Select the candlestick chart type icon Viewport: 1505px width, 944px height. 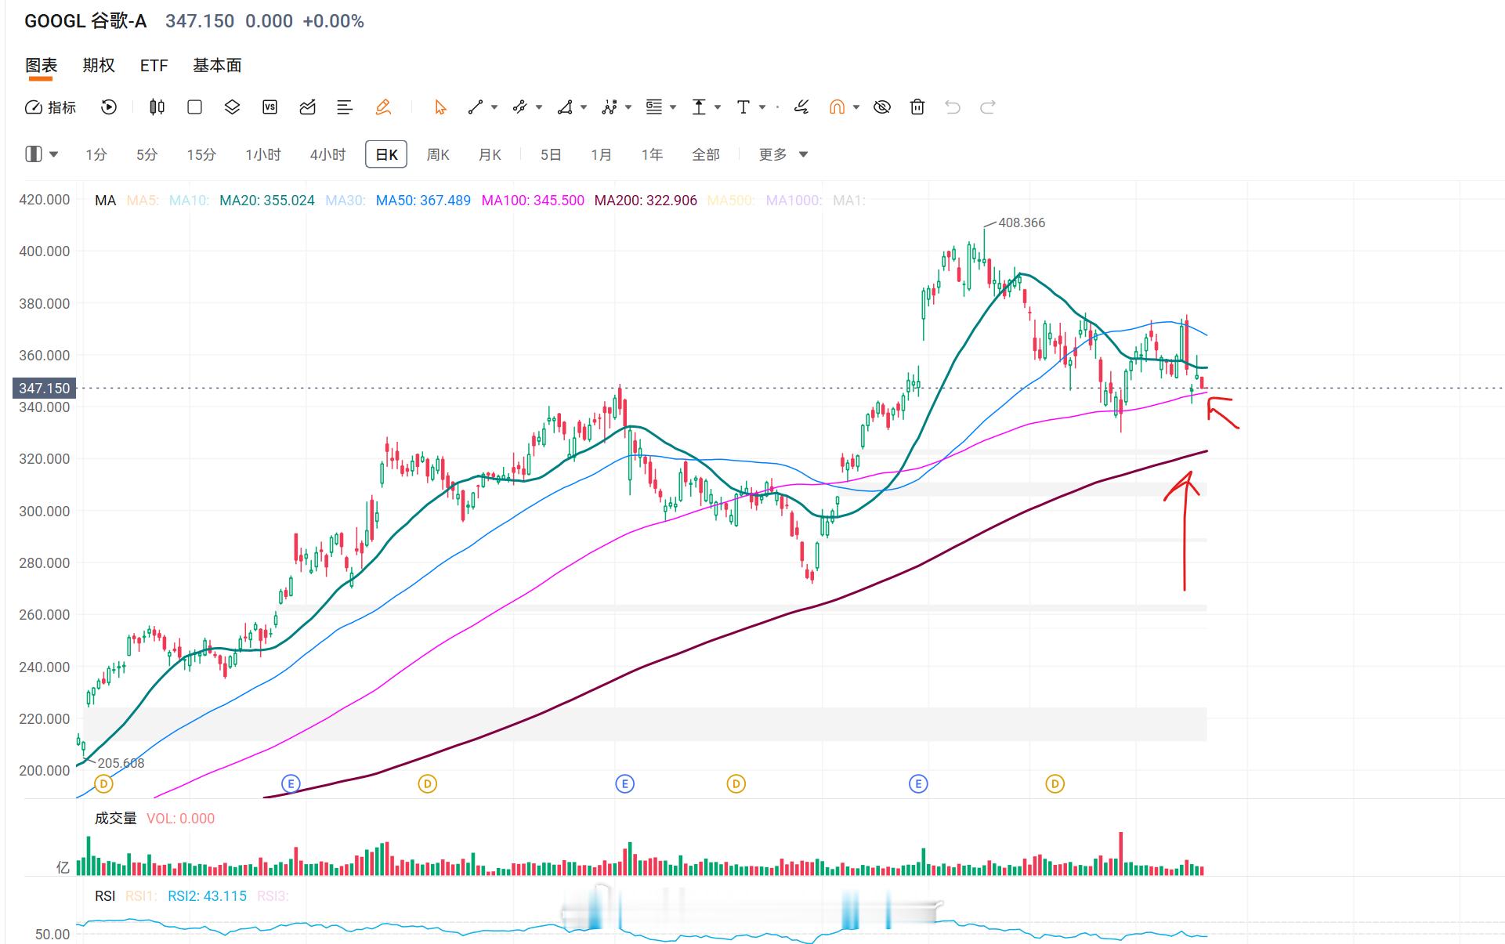(x=157, y=107)
